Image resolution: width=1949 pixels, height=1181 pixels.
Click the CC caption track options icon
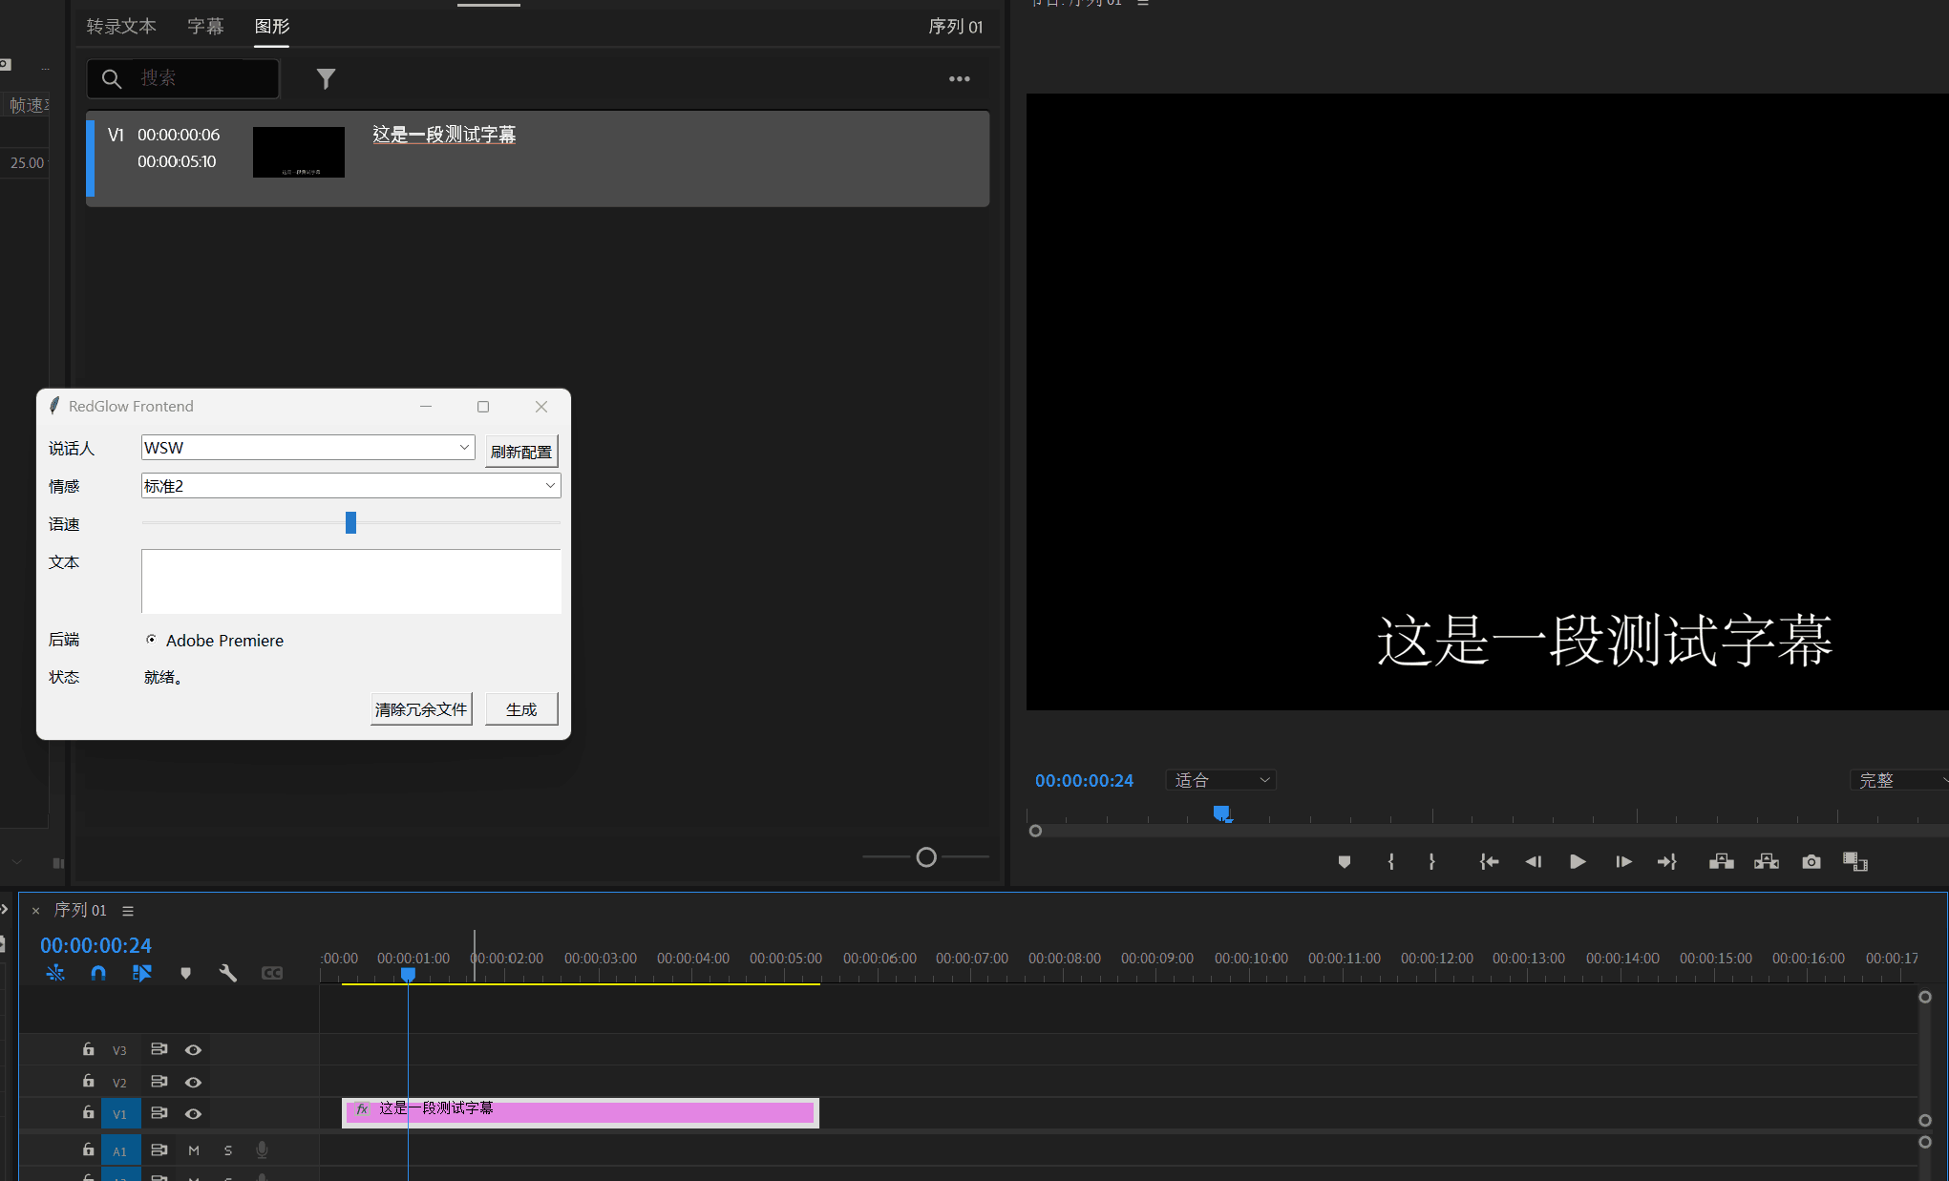pyautogui.click(x=272, y=973)
